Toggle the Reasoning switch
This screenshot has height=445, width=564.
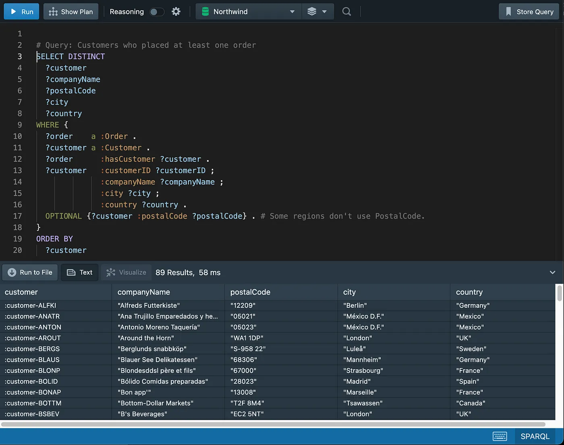coord(157,12)
